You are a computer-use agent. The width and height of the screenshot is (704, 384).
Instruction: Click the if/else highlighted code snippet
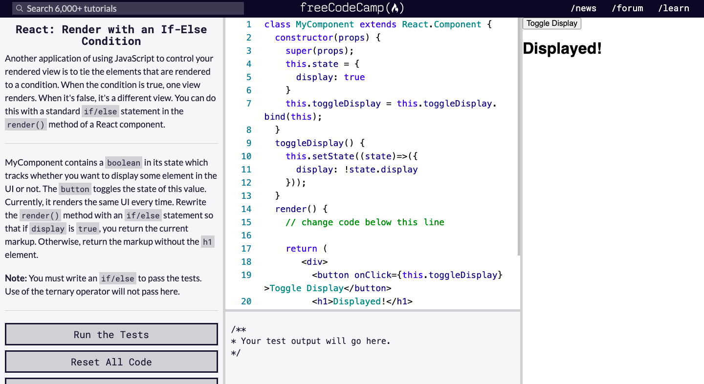point(100,111)
